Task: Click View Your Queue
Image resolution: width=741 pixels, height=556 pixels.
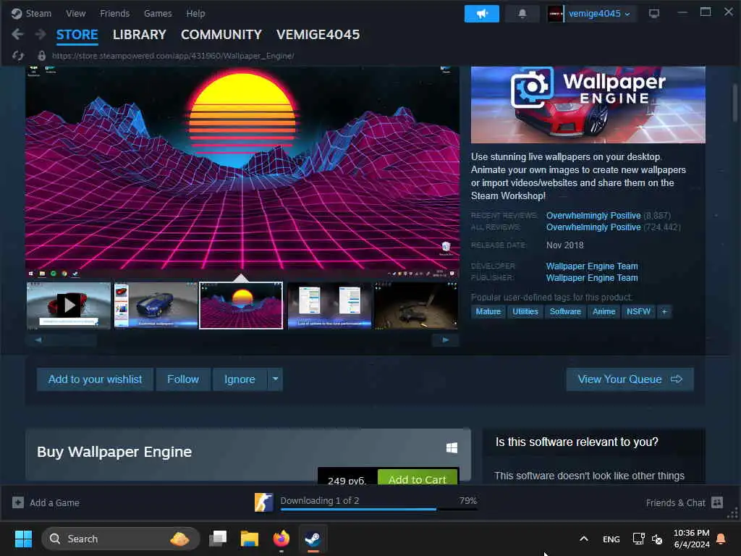Action: [x=630, y=379]
